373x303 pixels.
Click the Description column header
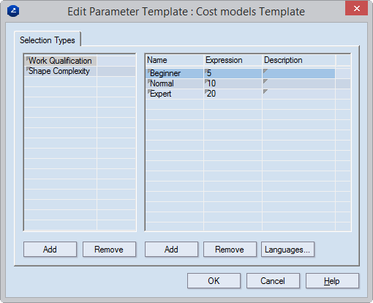[x=298, y=60]
